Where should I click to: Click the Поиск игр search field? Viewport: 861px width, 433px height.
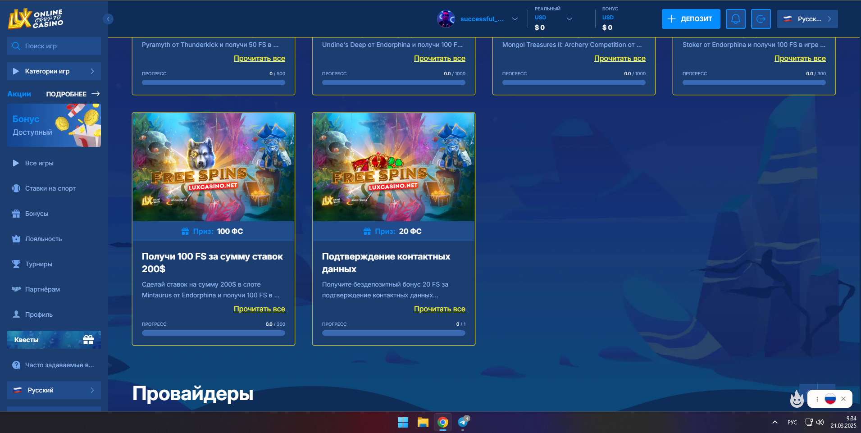tap(54, 46)
